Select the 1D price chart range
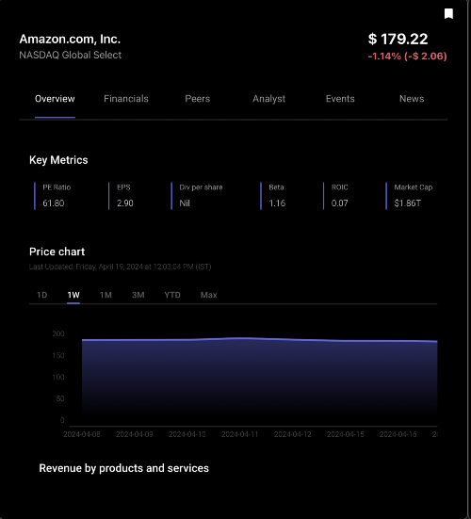The width and height of the screenshot is (471, 519). click(x=41, y=295)
